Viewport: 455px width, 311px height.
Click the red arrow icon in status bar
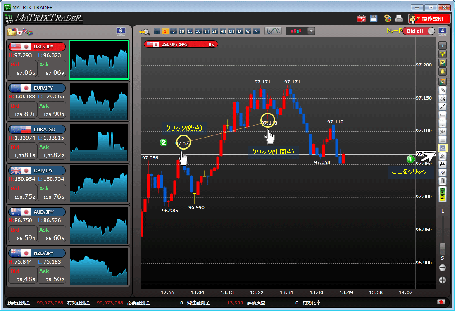pos(441,302)
